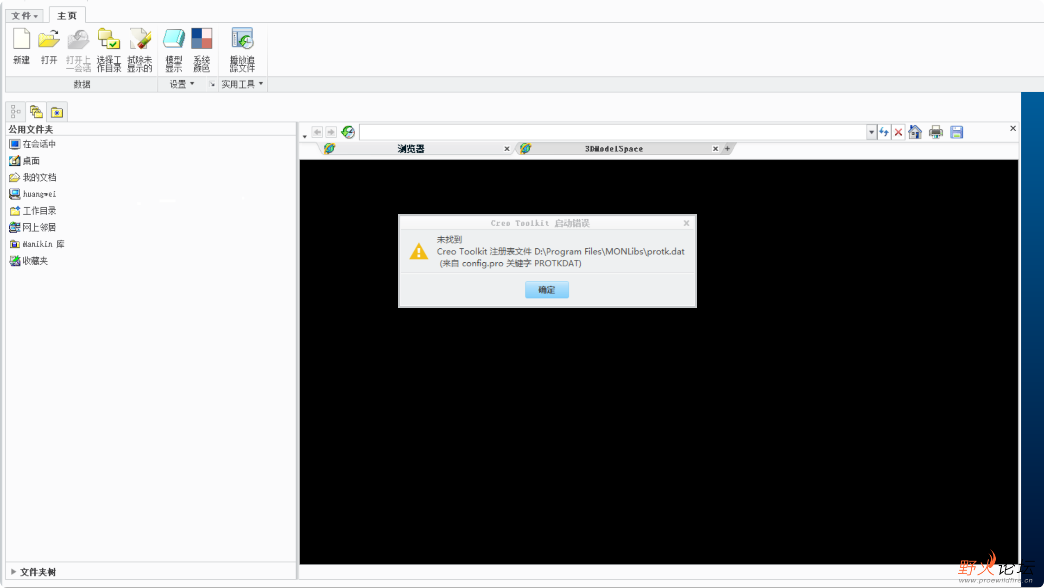Open 桌面 desktop folder
Image resolution: width=1044 pixels, height=588 pixels.
[x=25, y=161]
